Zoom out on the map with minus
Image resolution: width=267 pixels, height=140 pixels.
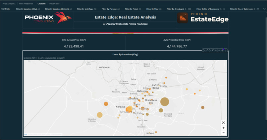(x=223, y=133)
